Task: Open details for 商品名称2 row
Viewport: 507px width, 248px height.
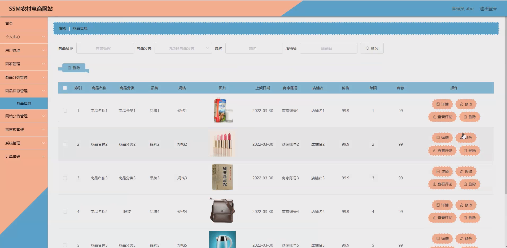Action: pos(442,138)
